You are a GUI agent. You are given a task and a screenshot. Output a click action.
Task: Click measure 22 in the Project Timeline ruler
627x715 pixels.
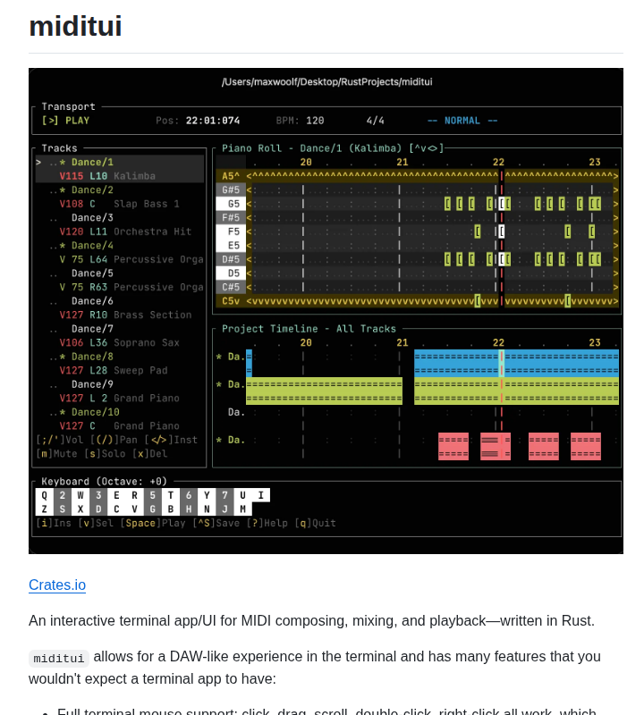tap(498, 343)
